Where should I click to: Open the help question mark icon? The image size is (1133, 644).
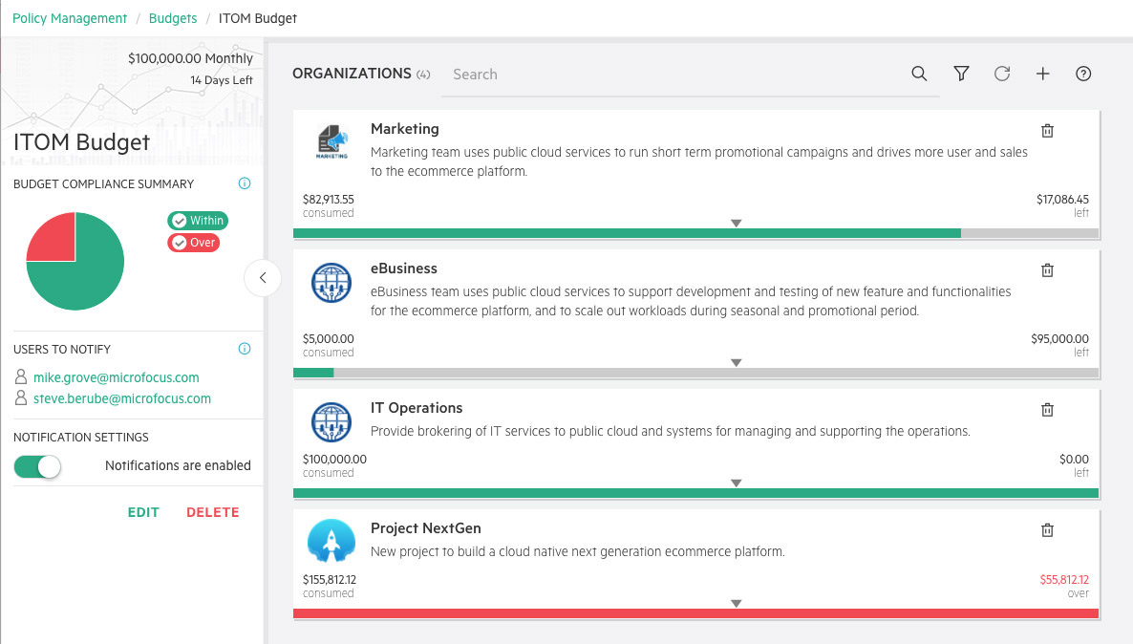1083,75
